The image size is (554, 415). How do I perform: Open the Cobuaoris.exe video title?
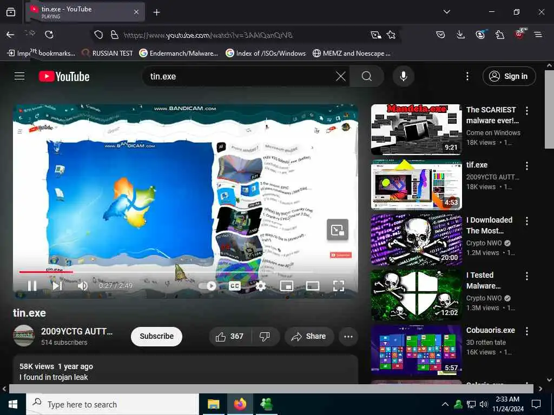click(x=490, y=330)
